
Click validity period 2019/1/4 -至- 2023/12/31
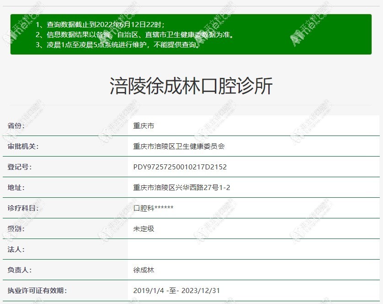point(176,291)
